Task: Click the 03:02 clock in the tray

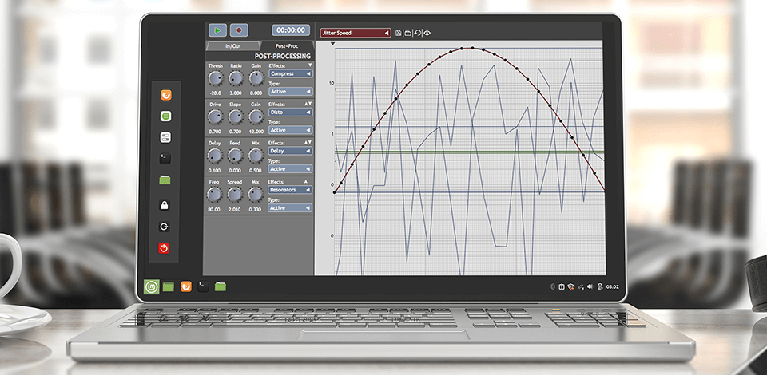Action: click(613, 287)
